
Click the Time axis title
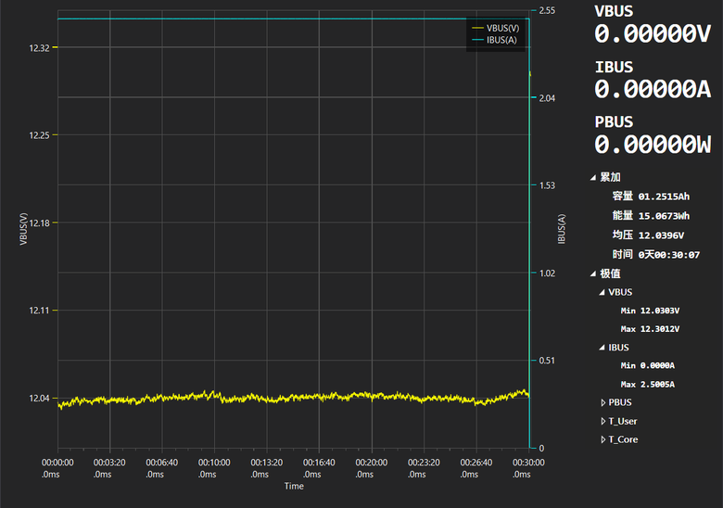(x=294, y=486)
